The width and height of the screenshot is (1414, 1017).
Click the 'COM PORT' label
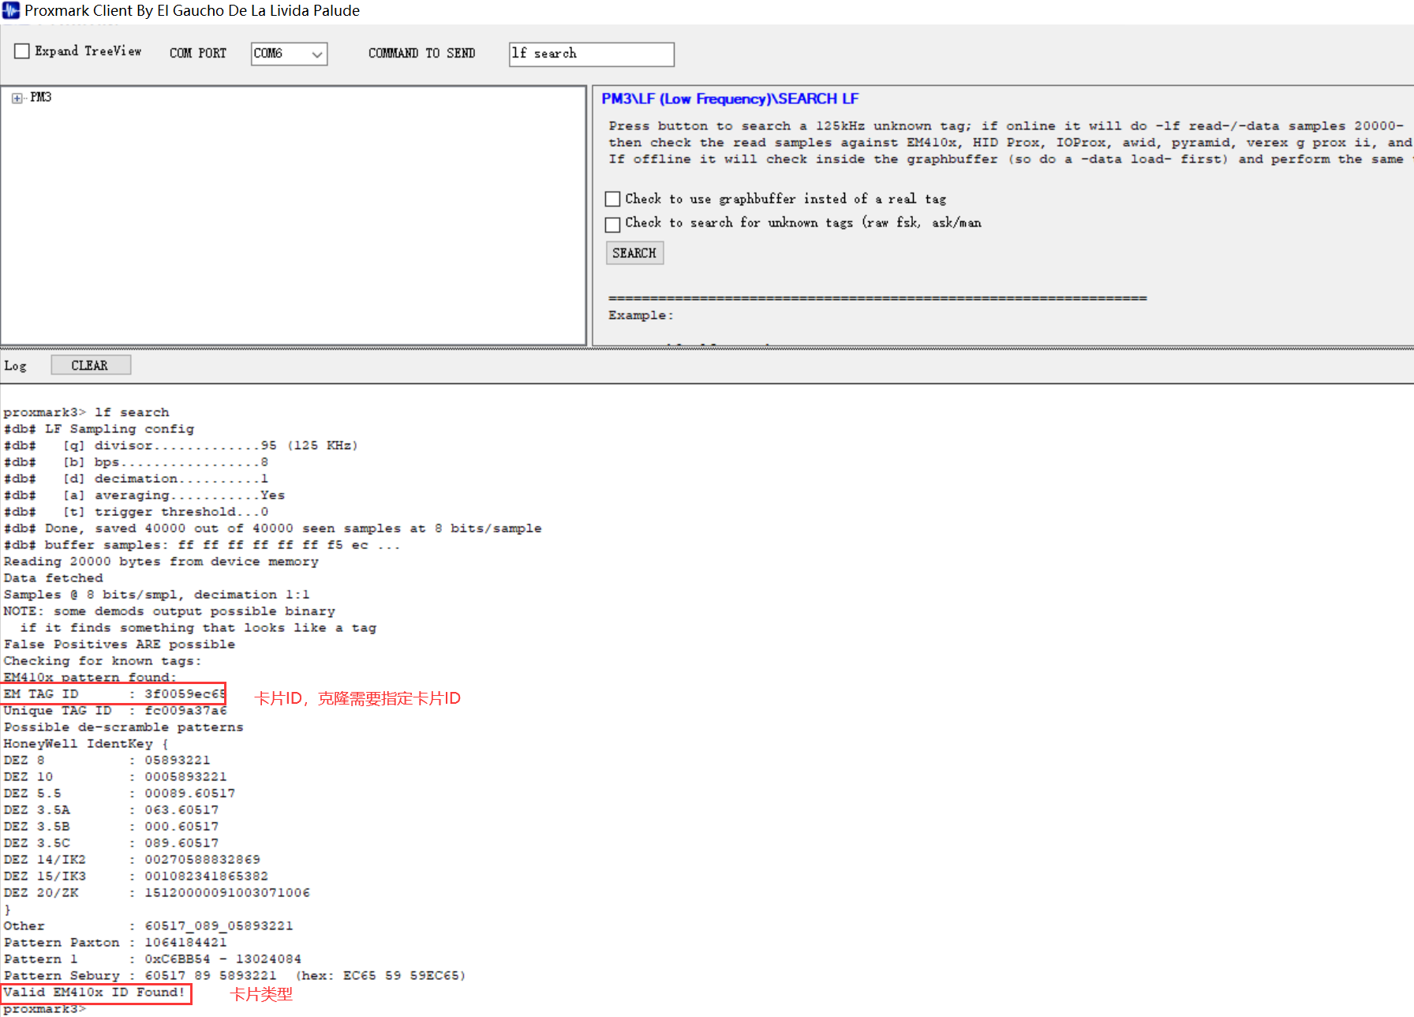click(x=198, y=53)
